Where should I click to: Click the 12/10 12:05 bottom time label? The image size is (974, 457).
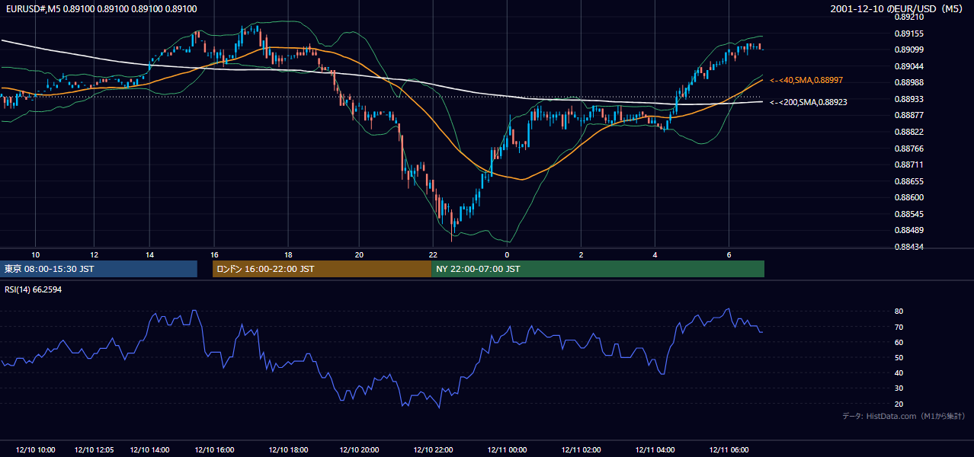(94, 450)
